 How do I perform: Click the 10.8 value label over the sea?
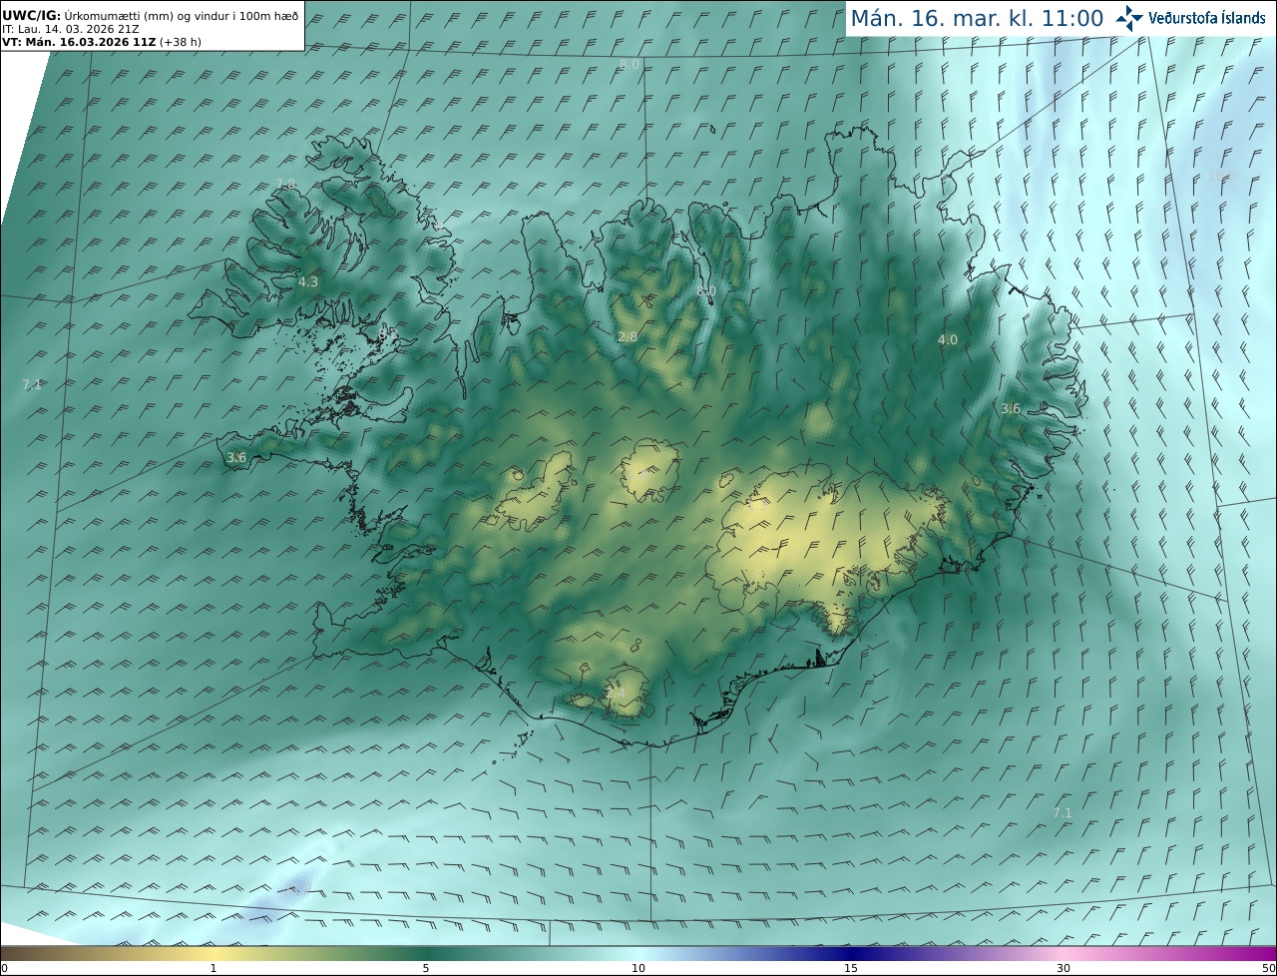pos(1222,177)
